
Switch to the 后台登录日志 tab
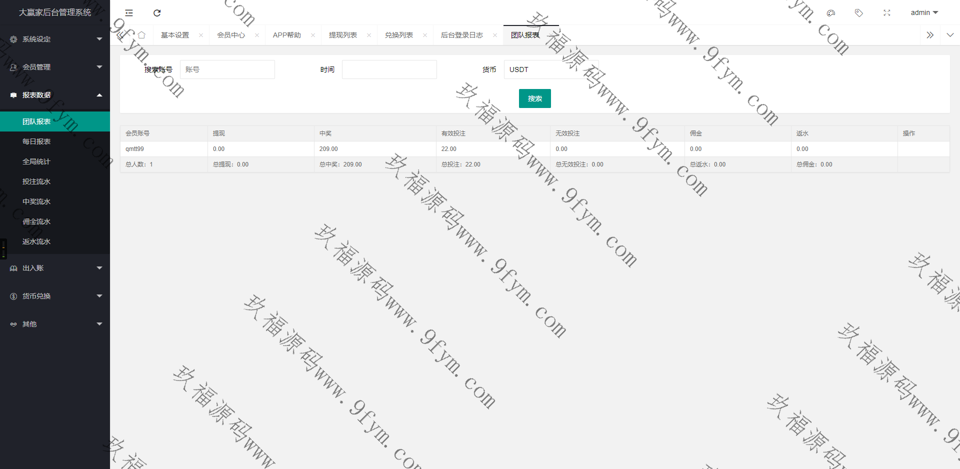coord(461,35)
